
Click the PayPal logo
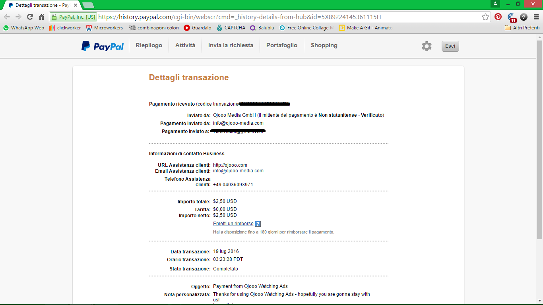click(x=103, y=46)
